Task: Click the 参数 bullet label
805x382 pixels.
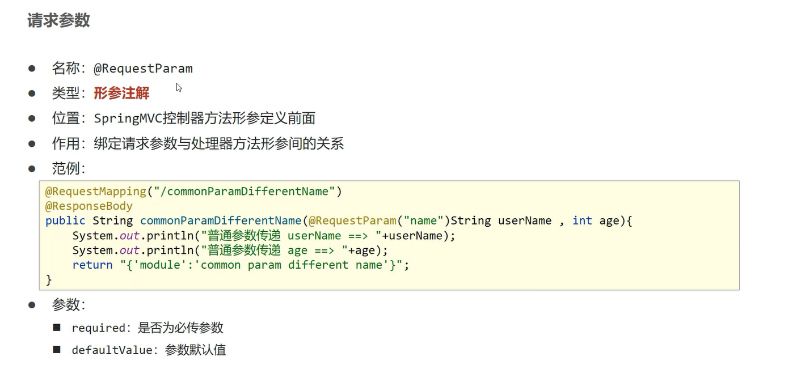Action: 68,305
